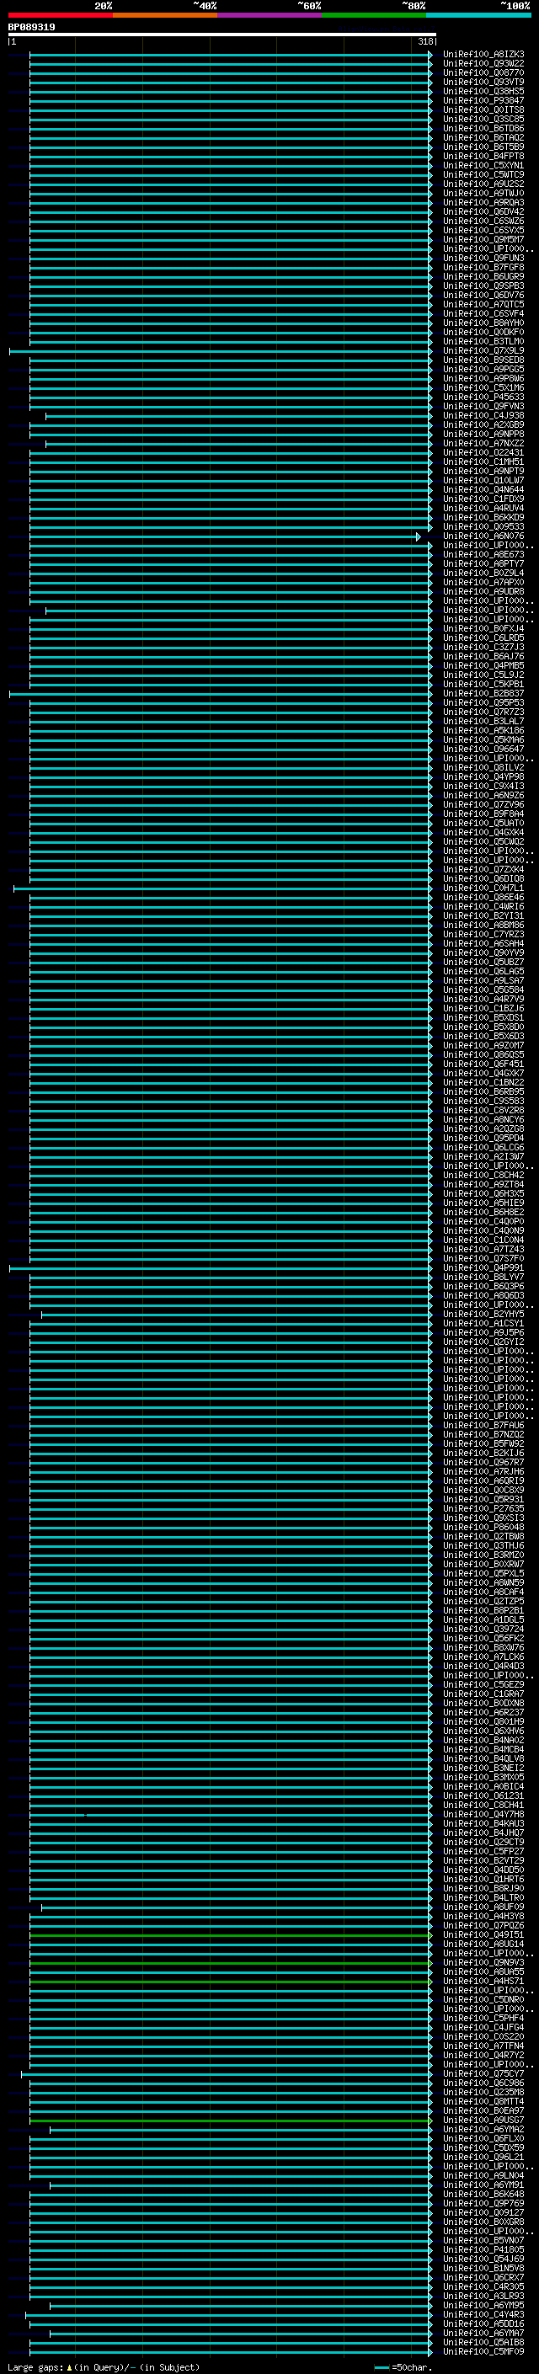The height and width of the screenshot is (2374, 539).
Task: Open hit UniRef100_B4FPT8
Action: [483, 157]
